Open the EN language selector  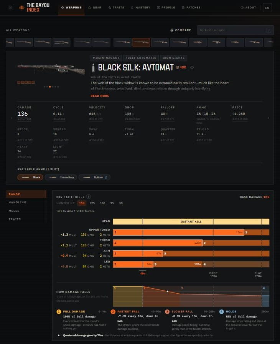(x=267, y=8)
